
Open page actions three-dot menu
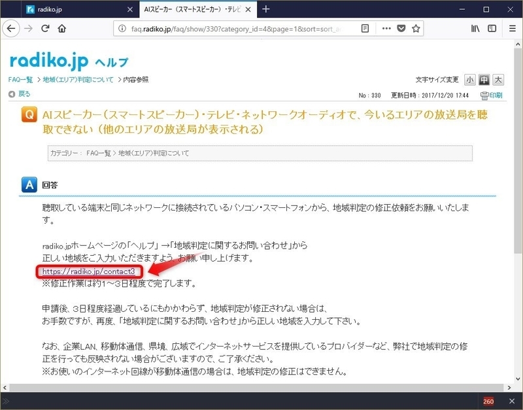click(386, 29)
